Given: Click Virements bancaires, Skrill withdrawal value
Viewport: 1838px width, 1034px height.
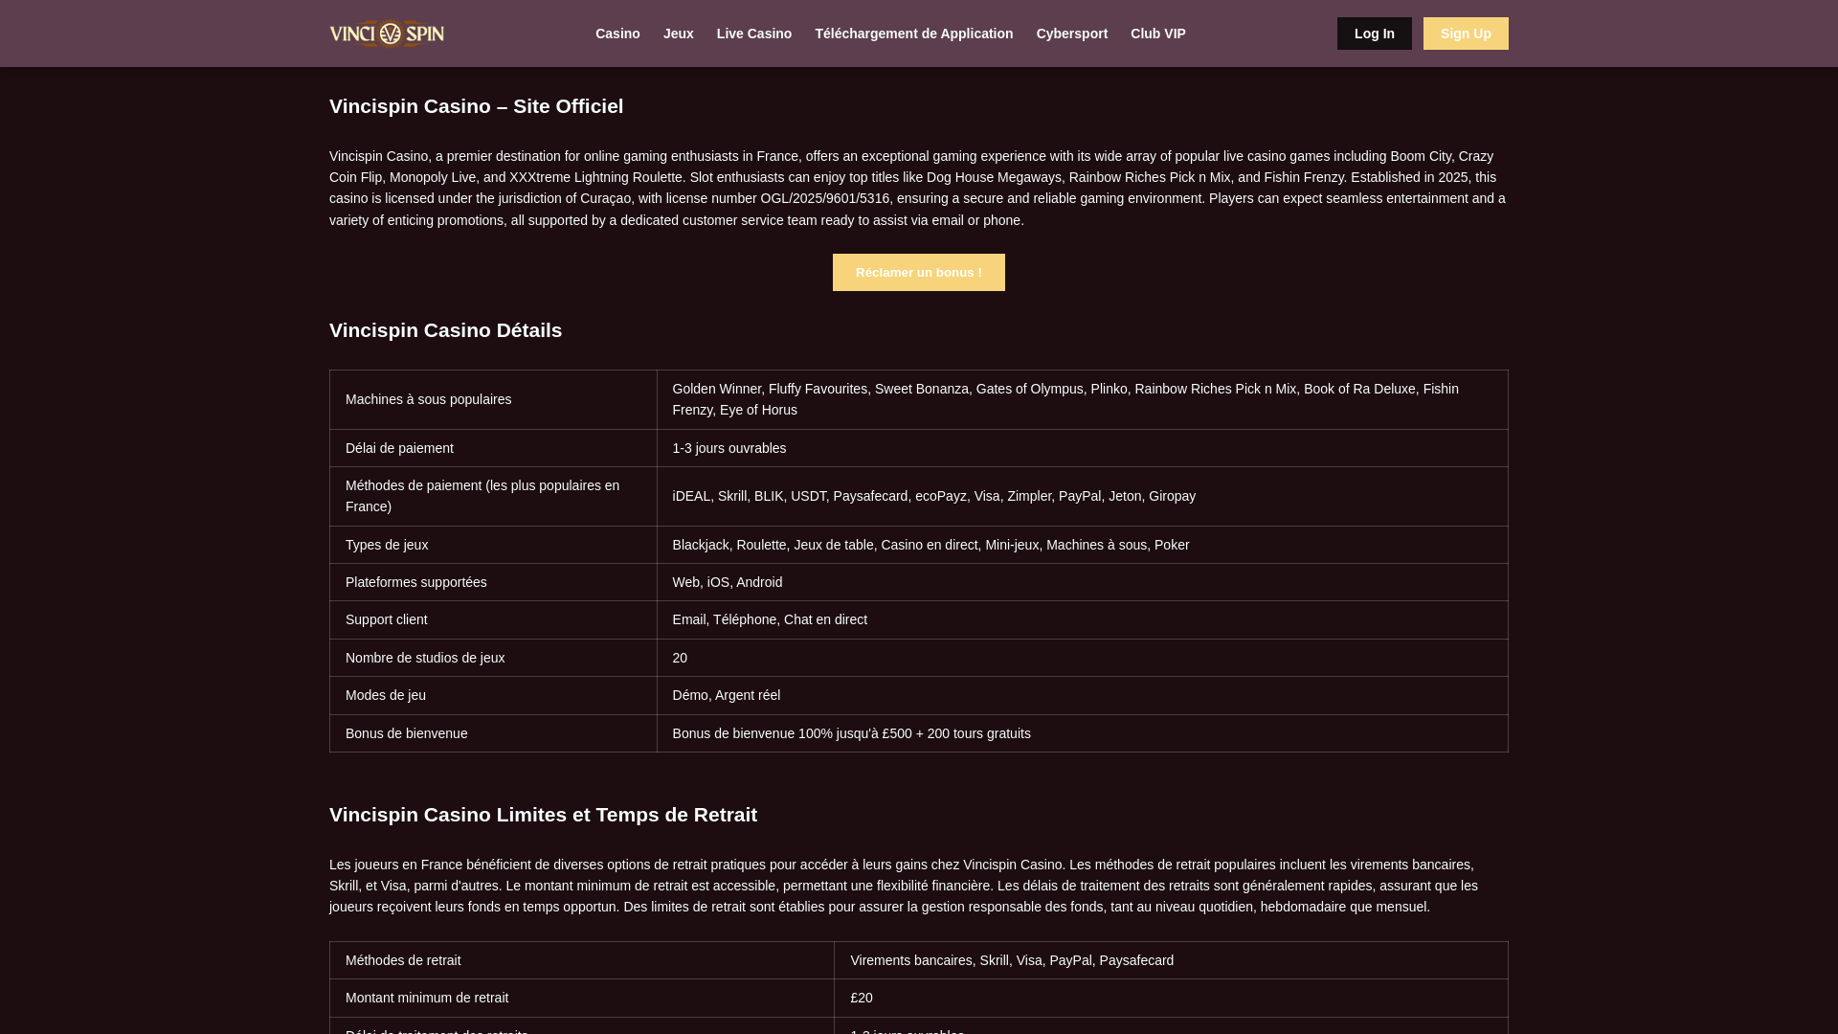Looking at the screenshot, I should click(x=1171, y=960).
